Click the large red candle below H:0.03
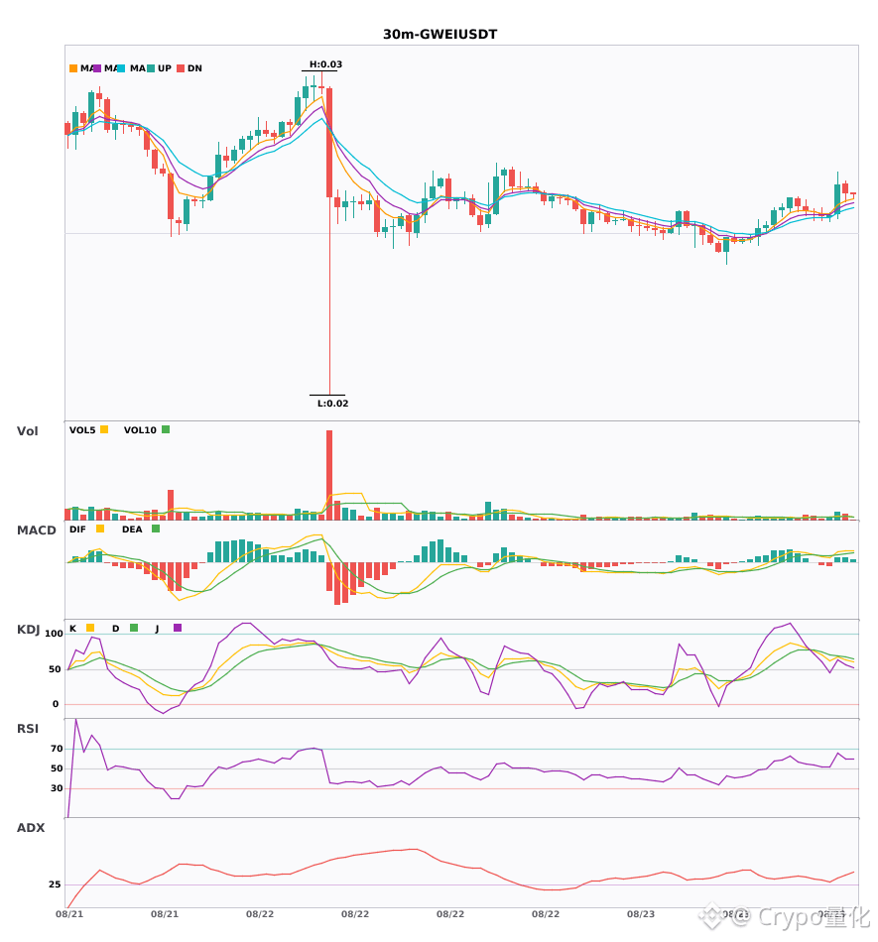The height and width of the screenshot is (942, 878). tap(329, 143)
